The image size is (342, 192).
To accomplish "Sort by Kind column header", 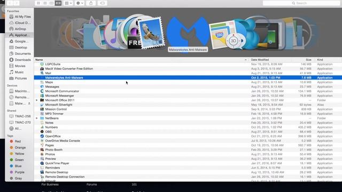I will [329, 60].
